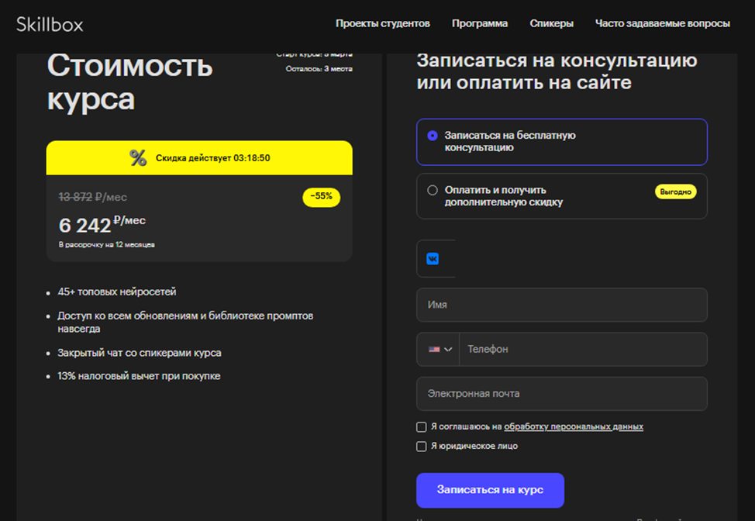Viewport: 755px width, 521px height.
Task: Click the US flag country icon
Action: coord(434,349)
